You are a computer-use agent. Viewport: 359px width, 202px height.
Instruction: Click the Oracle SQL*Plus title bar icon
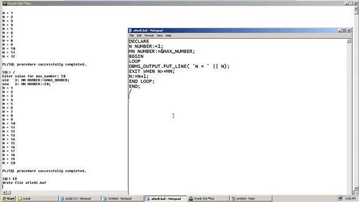pos(4,3)
